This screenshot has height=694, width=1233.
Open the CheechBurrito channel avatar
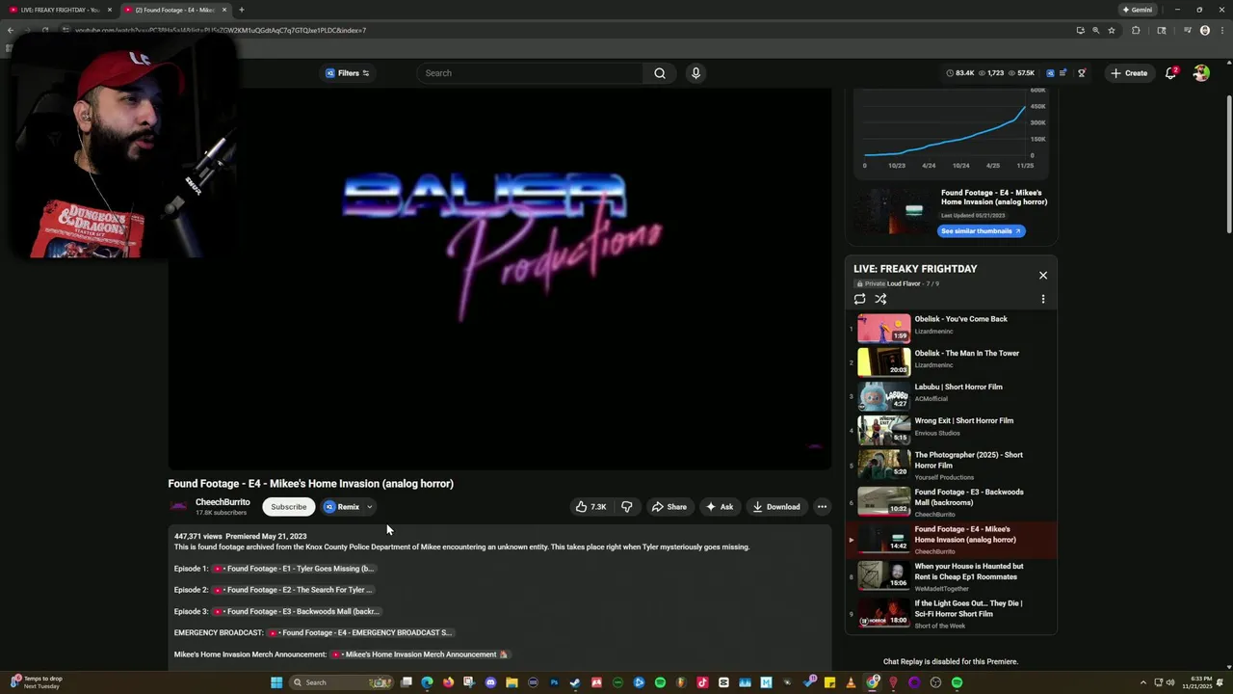pyautogui.click(x=179, y=507)
